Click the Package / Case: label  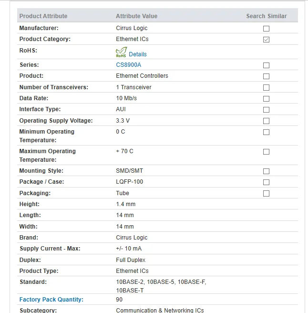click(41, 182)
